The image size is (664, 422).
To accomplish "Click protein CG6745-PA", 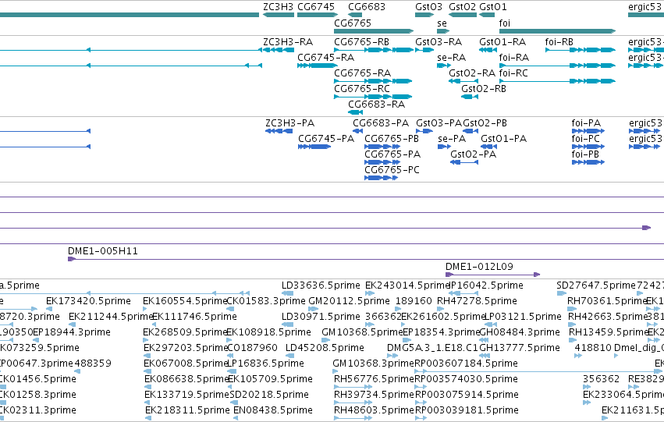I will [x=326, y=139].
